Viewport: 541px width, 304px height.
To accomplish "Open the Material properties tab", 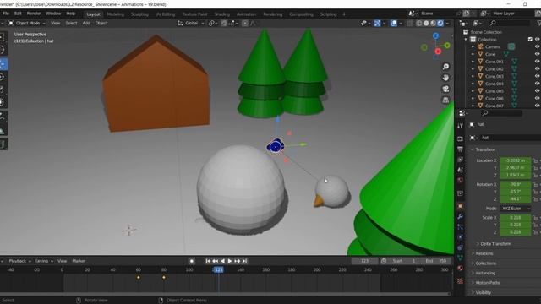I will (x=460, y=269).
